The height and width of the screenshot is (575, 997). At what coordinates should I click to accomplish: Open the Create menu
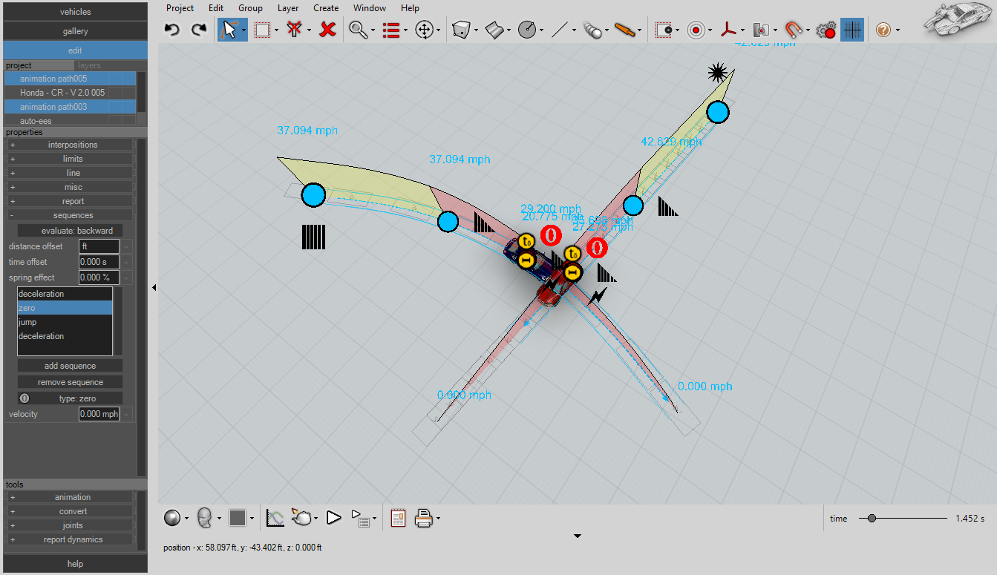click(x=326, y=8)
